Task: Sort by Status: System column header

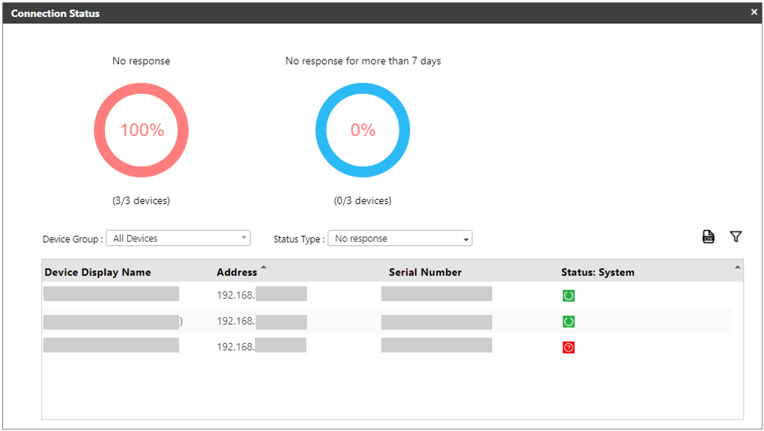Action: click(597, 272)
